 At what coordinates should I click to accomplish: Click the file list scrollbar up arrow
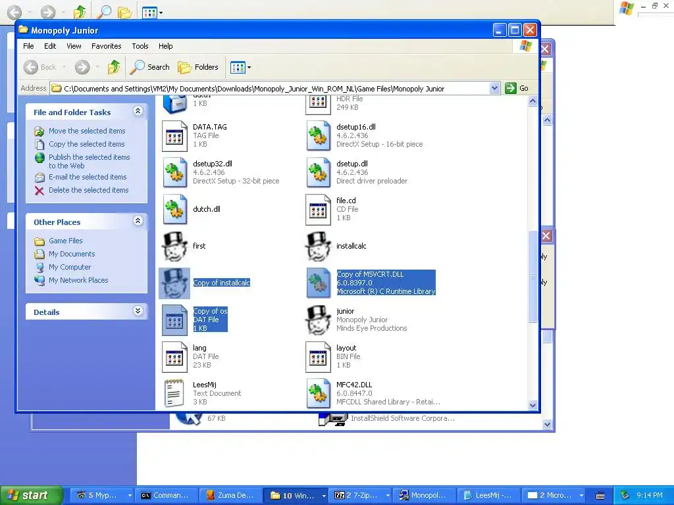pos(533,101)
